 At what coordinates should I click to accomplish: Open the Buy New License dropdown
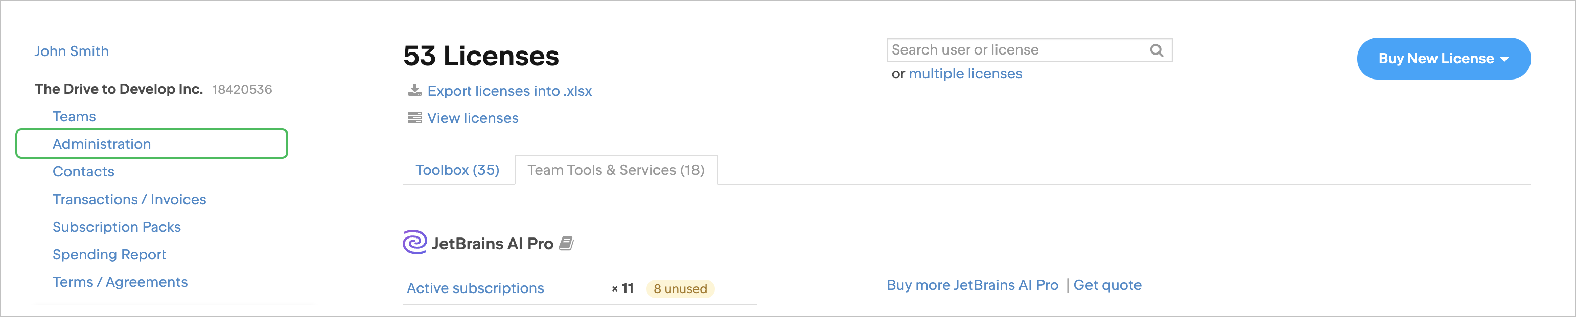pos(1443,59)
